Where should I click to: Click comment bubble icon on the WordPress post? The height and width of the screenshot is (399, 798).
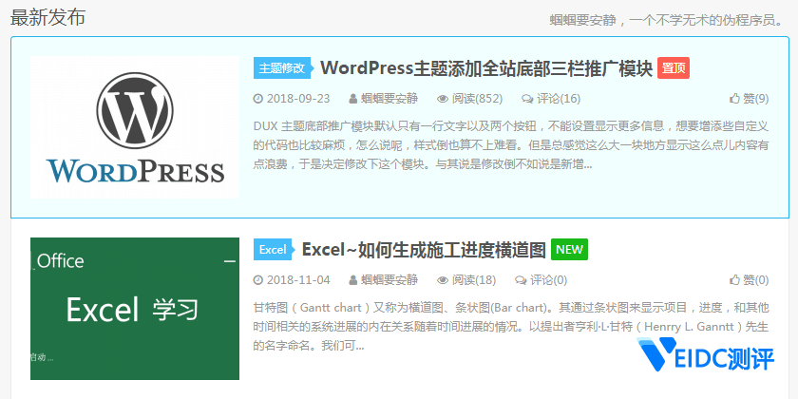[527, 98]
